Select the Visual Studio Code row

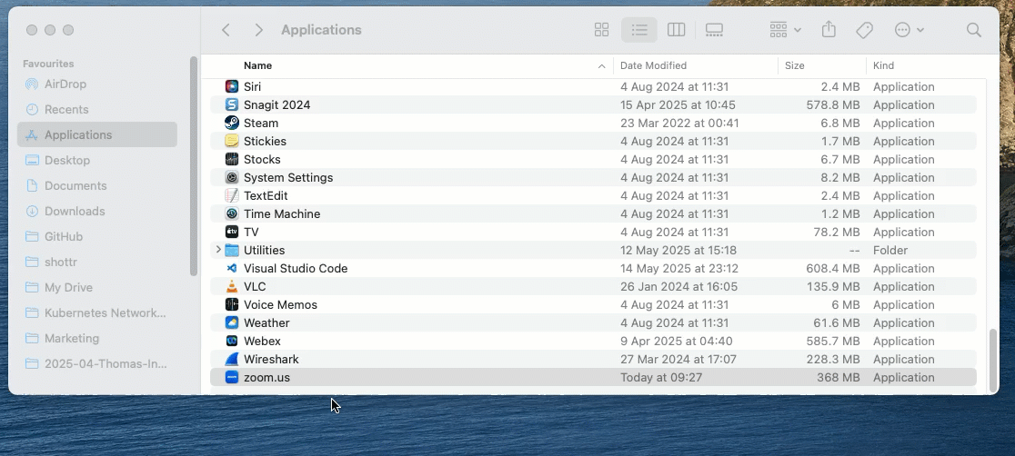[593, 269]
